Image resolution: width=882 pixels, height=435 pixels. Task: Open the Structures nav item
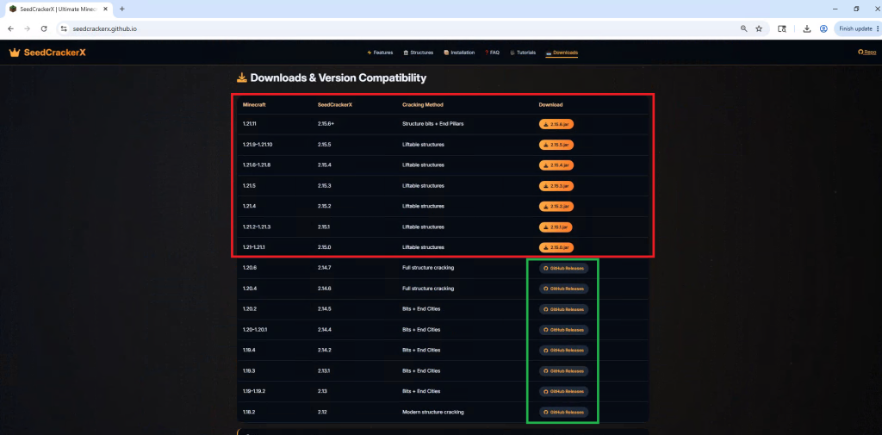pos(419,53)
